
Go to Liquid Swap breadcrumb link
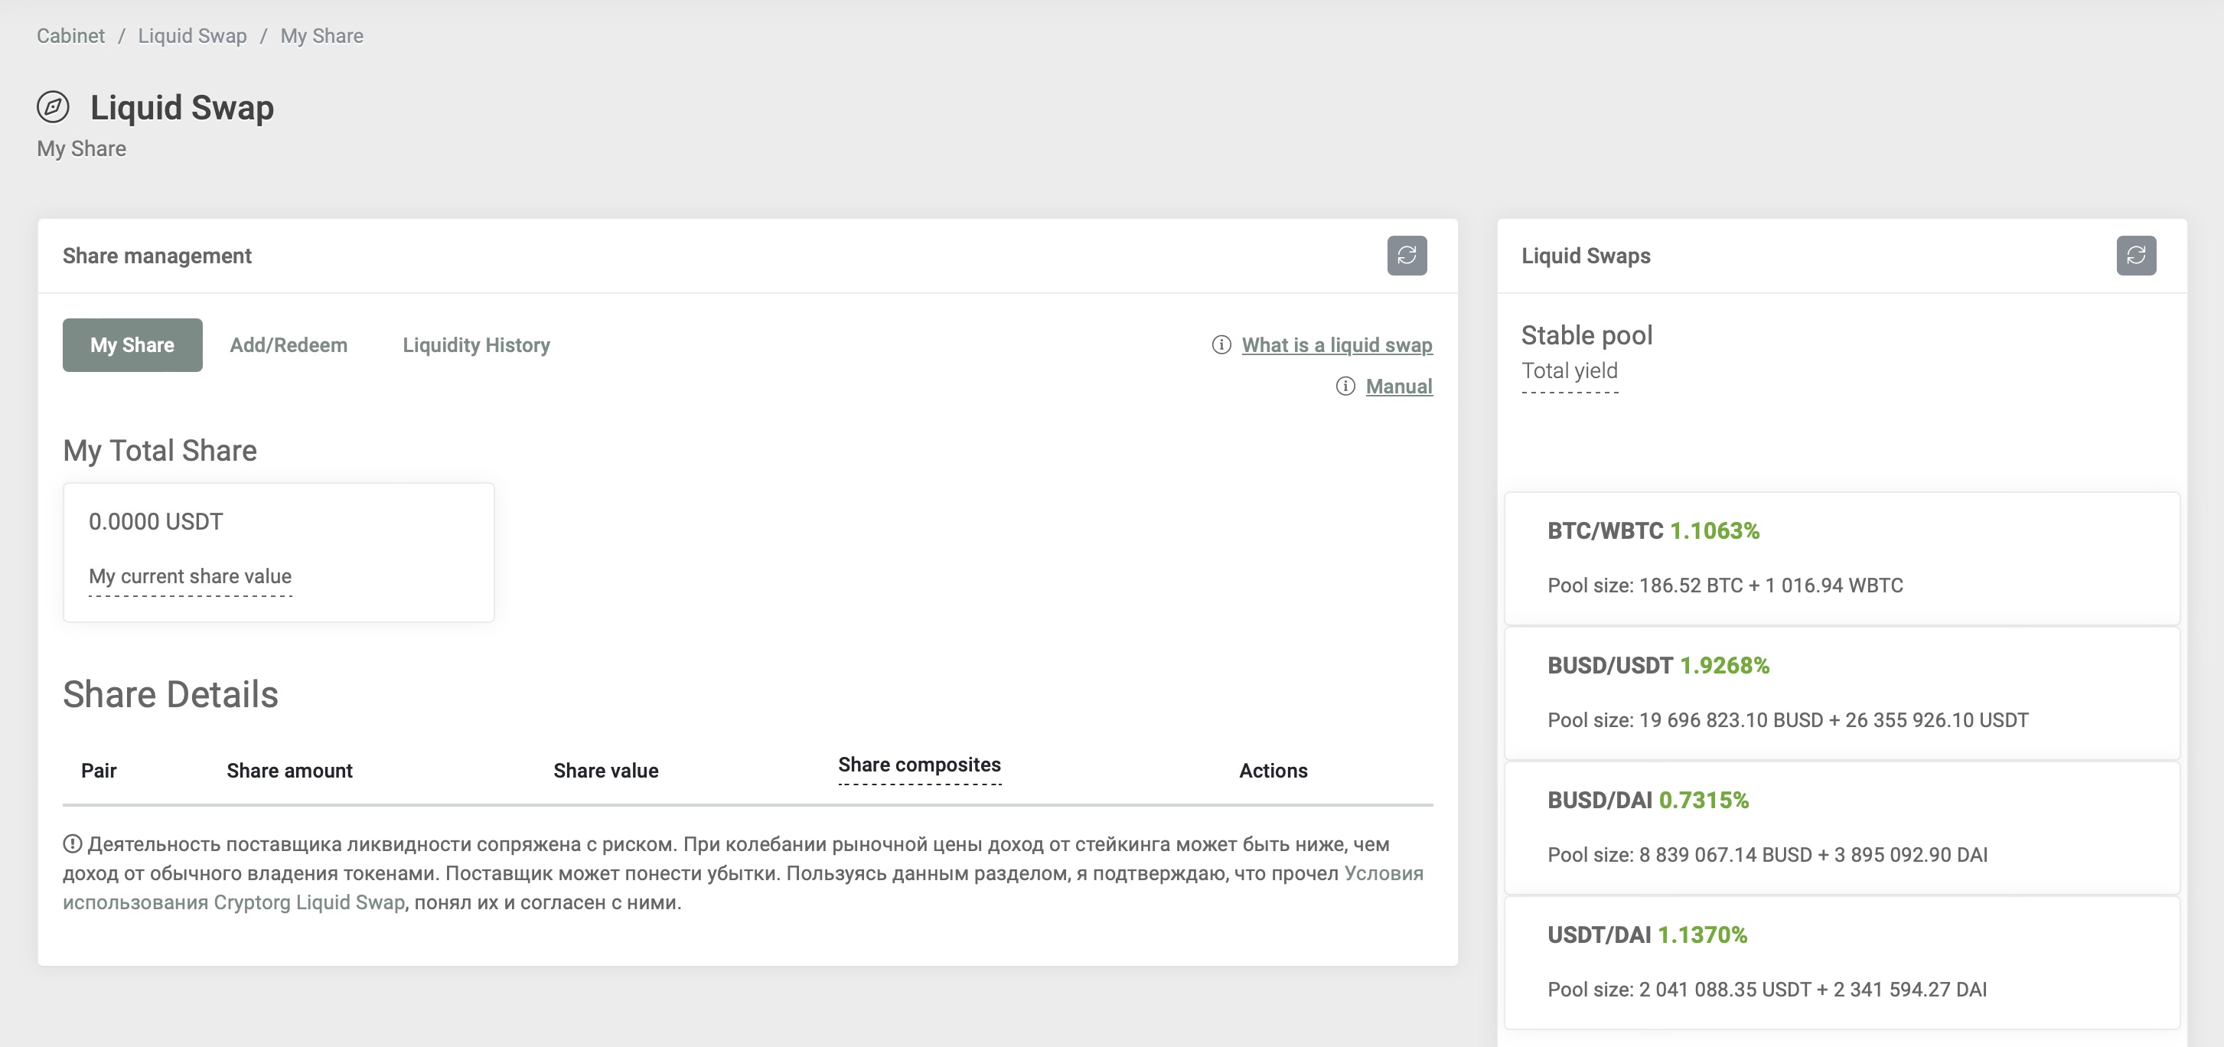click(193, 35)
